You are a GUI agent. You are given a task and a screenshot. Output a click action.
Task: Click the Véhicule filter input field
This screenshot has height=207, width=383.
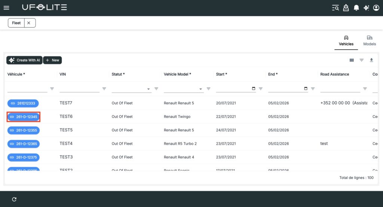click(27, 89)
